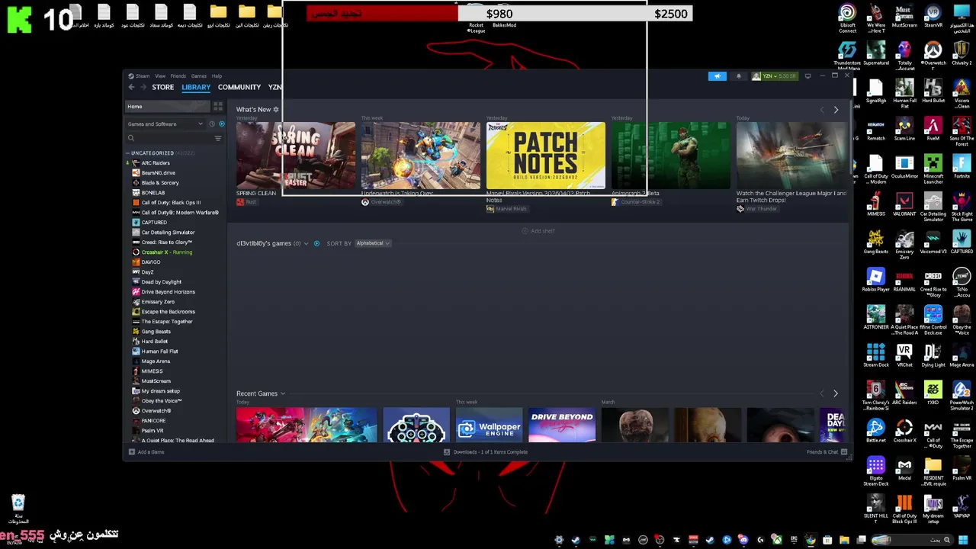Open SPRING CLEAN Rust news thumbnail
Viewport: 976px width, 549px height.
296,156
